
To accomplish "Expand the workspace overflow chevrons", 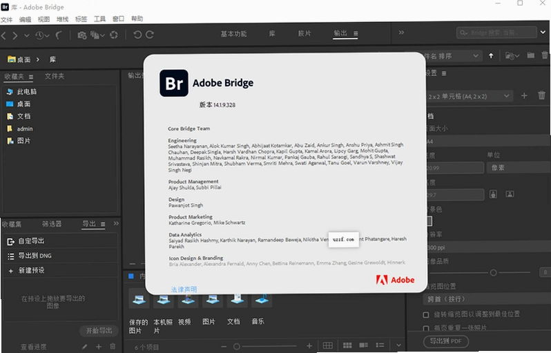I will click(x=401, y=32).
